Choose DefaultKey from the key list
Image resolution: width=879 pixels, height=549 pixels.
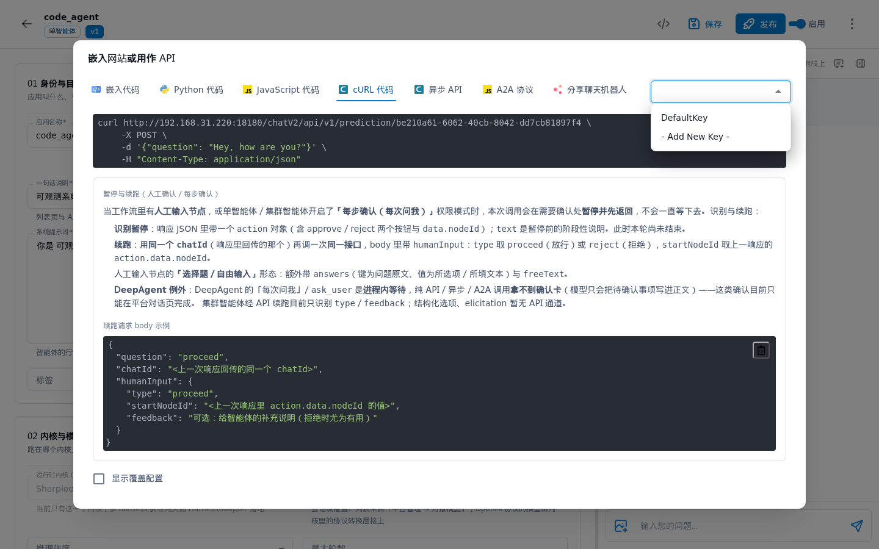coord(721,118)
